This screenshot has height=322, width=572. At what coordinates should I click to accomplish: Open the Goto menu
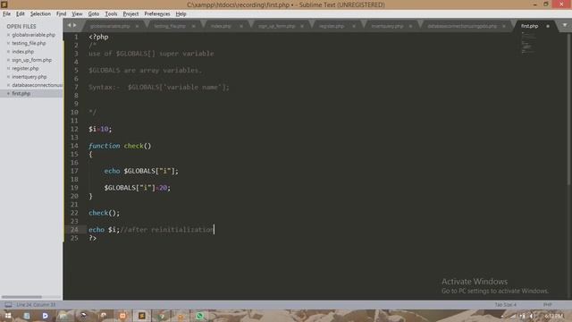tap(93, 14)
